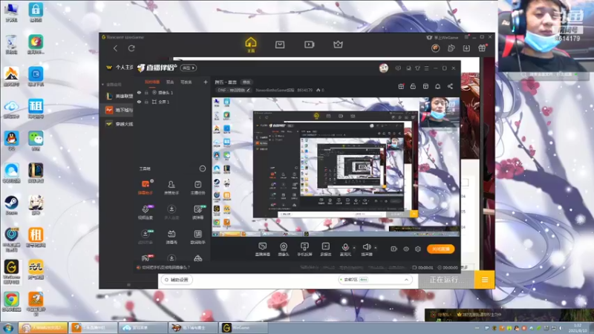Click the edit button beside stream title
The width and height of the screenshot is (594, 334).
(x=247, y=82)
